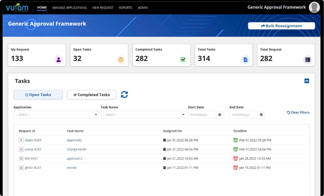Switch to Open Tasks view

(38, 95)
